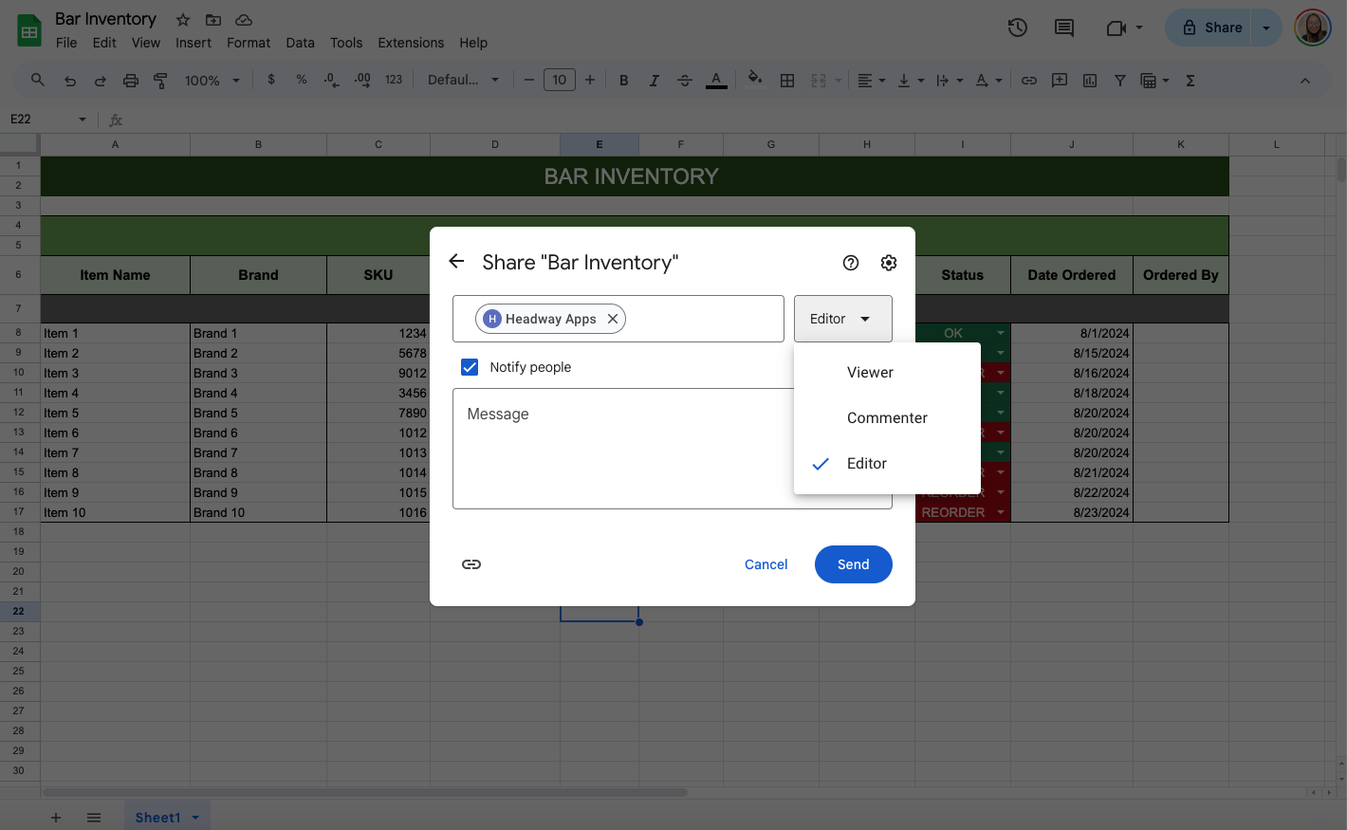This screenshot has height=830, width=1347.
Task: Open the Sheet1 tab options arrow
Action: [x=195, y=818]
